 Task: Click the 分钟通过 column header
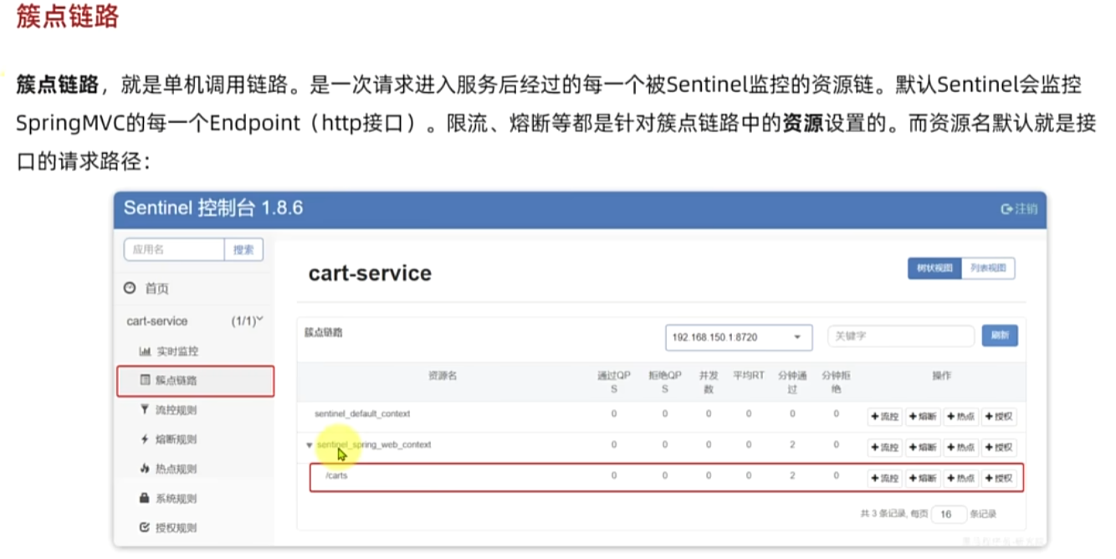(x=792, y=382)
